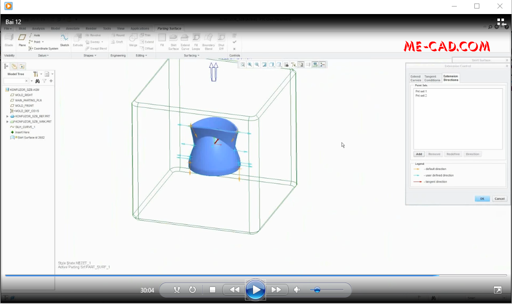Click the Zoom In icon in the graphics toolbar
The image size is (512, 304).
point(249,64)
